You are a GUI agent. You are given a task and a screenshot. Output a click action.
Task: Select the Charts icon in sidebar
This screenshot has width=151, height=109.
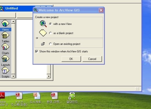[x=5, y=47]
